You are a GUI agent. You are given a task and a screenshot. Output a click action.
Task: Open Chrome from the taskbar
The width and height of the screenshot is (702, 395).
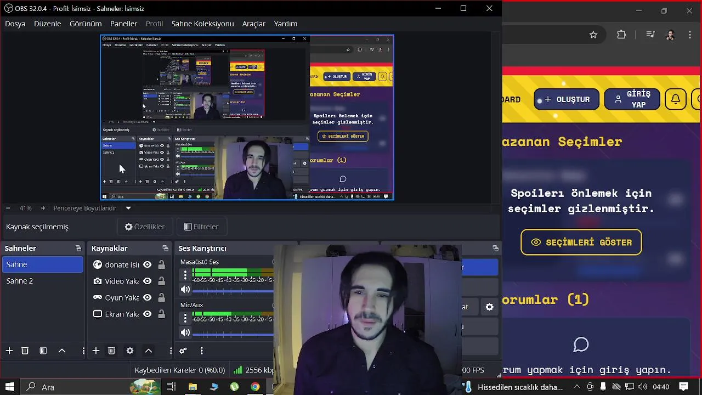point(255,387)
